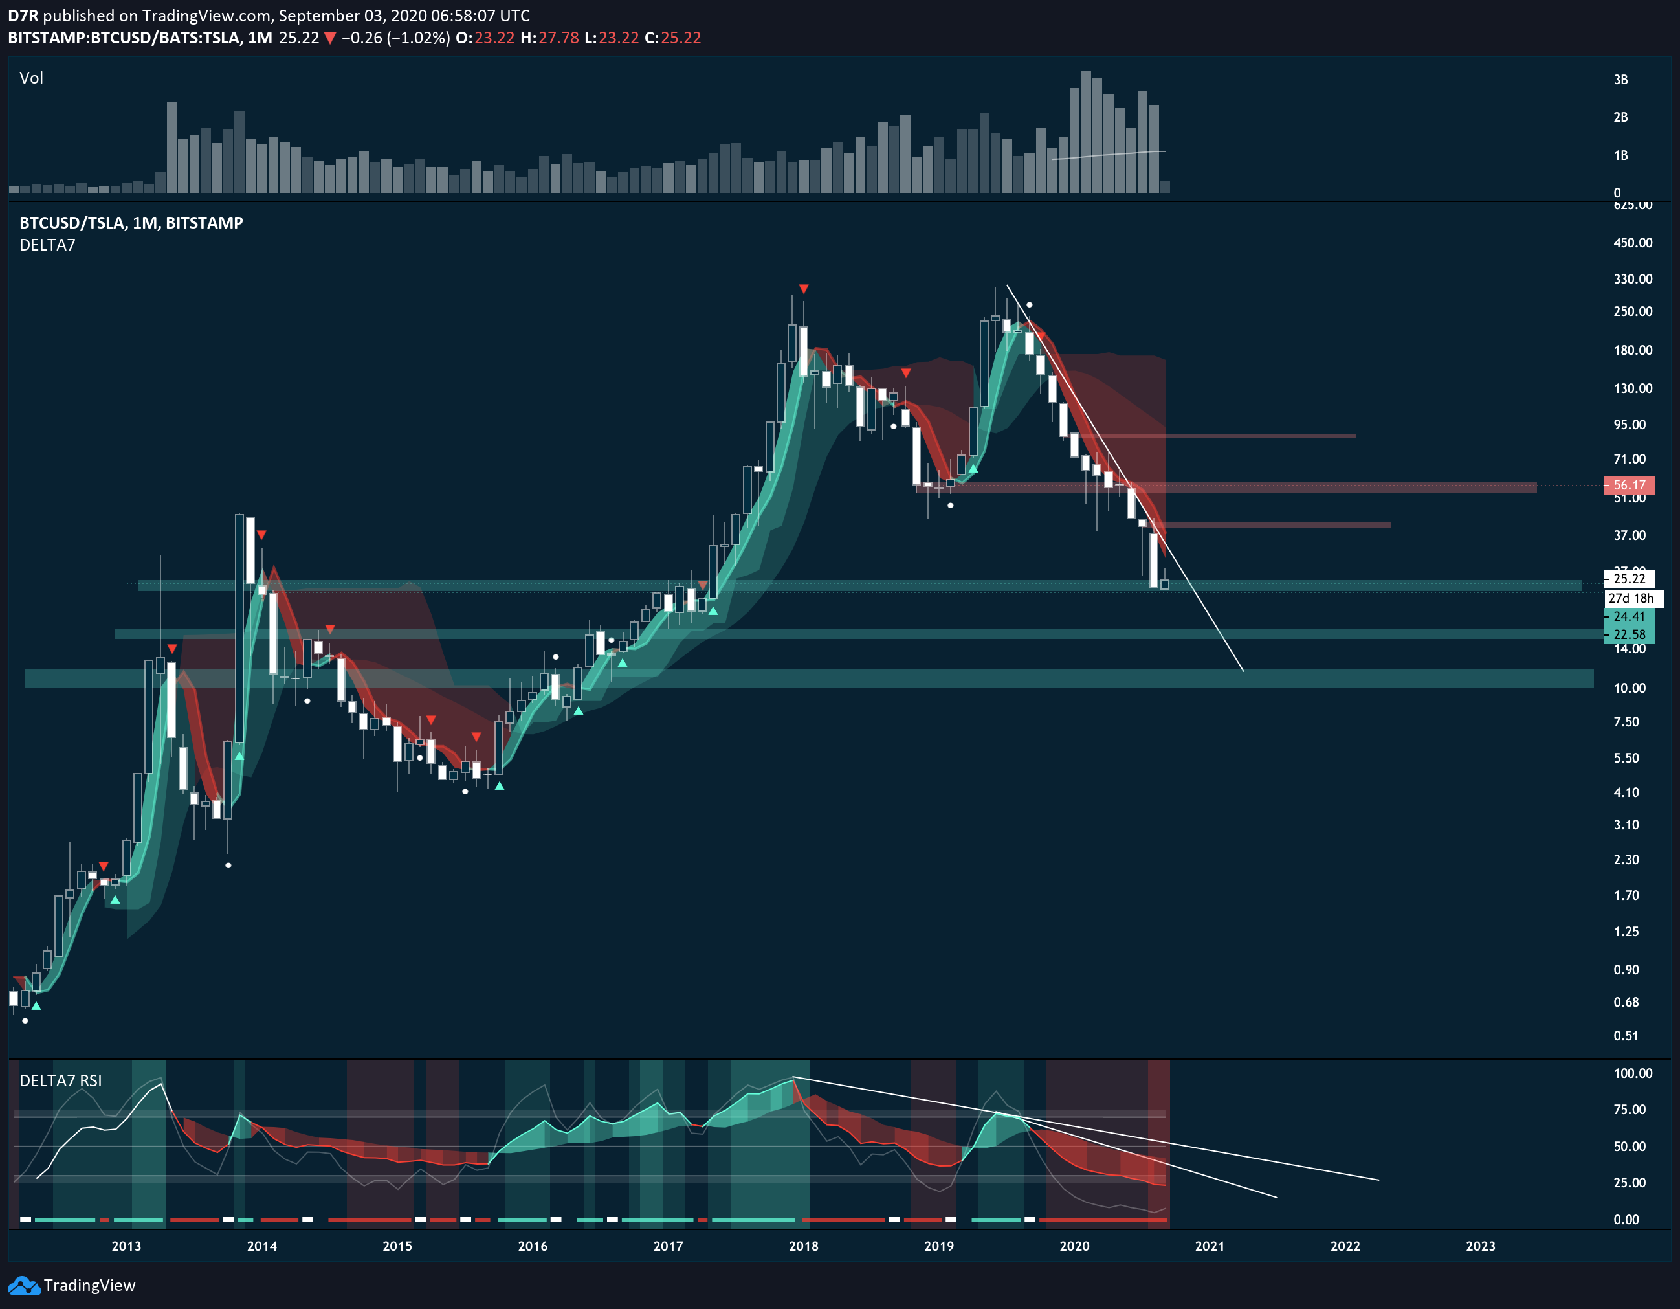Click the 330.00 price scale value
1680x1309 pixels.
tap(1632, 278)
